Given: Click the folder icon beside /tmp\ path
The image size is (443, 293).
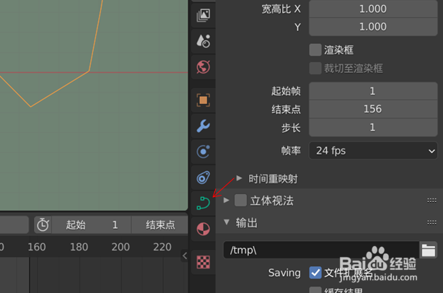Looking at the screenshot, I should pyautogui.click(x=429, y=250).
